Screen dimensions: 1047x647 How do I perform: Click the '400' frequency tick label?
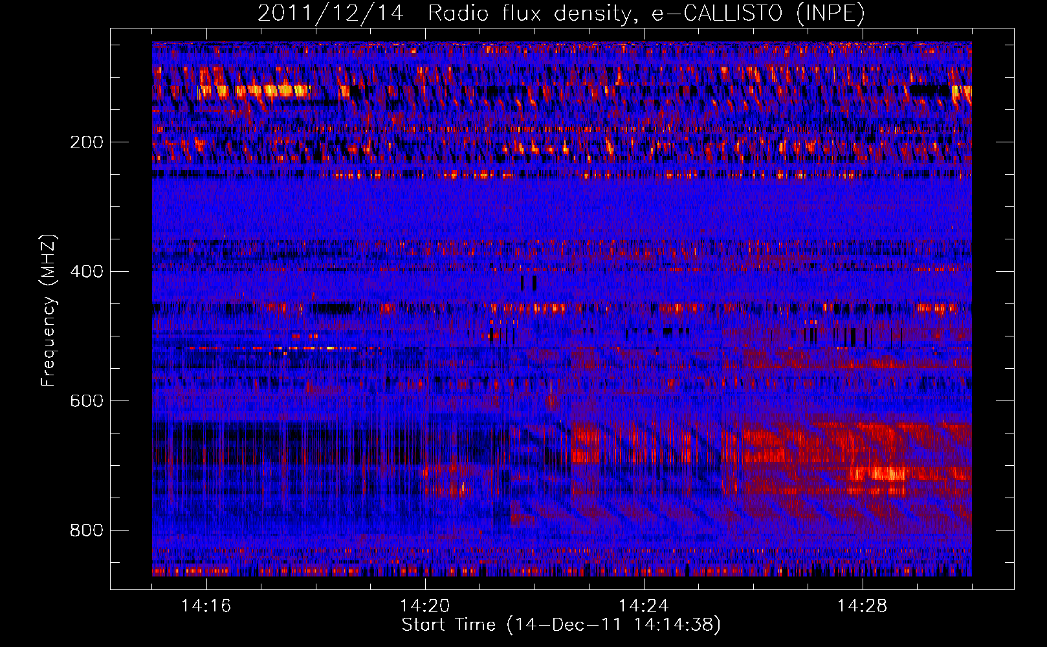point(86,272)
